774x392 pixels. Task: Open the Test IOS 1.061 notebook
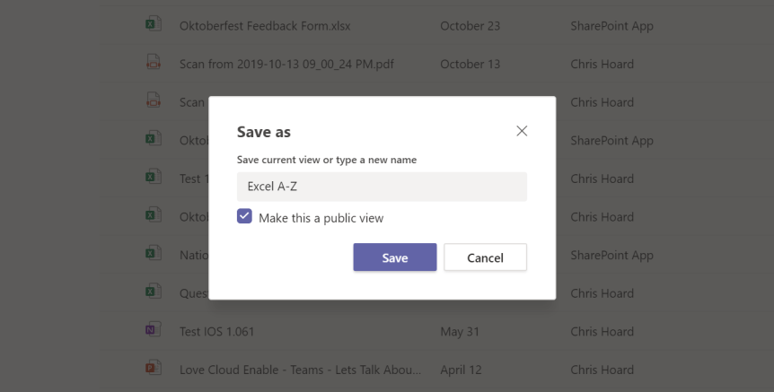pos(216,332)
